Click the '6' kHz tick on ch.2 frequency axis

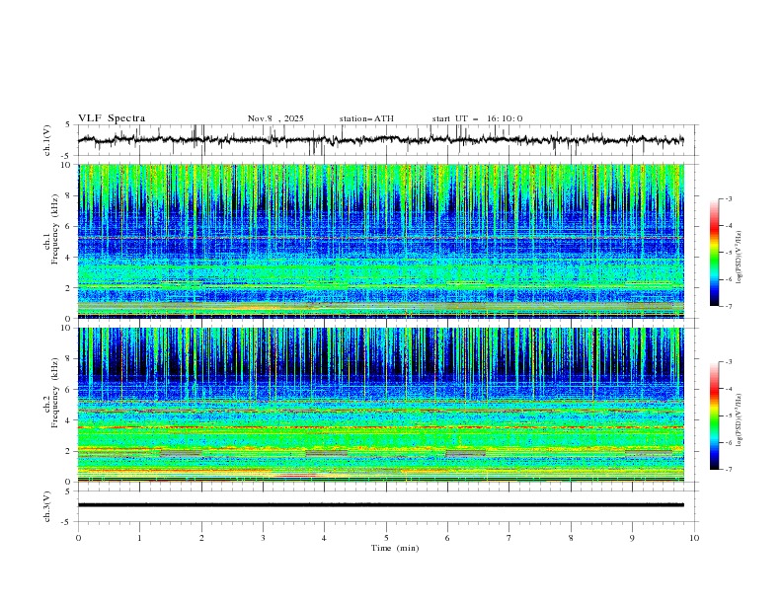[x=70, y=390]
